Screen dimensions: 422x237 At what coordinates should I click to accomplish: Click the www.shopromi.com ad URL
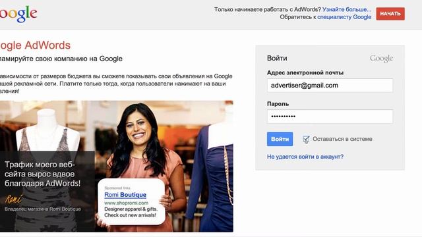point(126,203)
